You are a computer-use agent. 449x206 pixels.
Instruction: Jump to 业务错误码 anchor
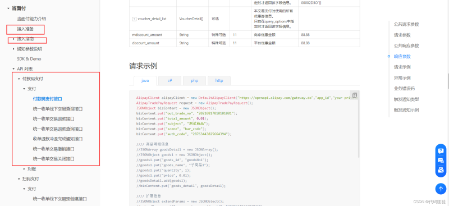click(404, 89)
